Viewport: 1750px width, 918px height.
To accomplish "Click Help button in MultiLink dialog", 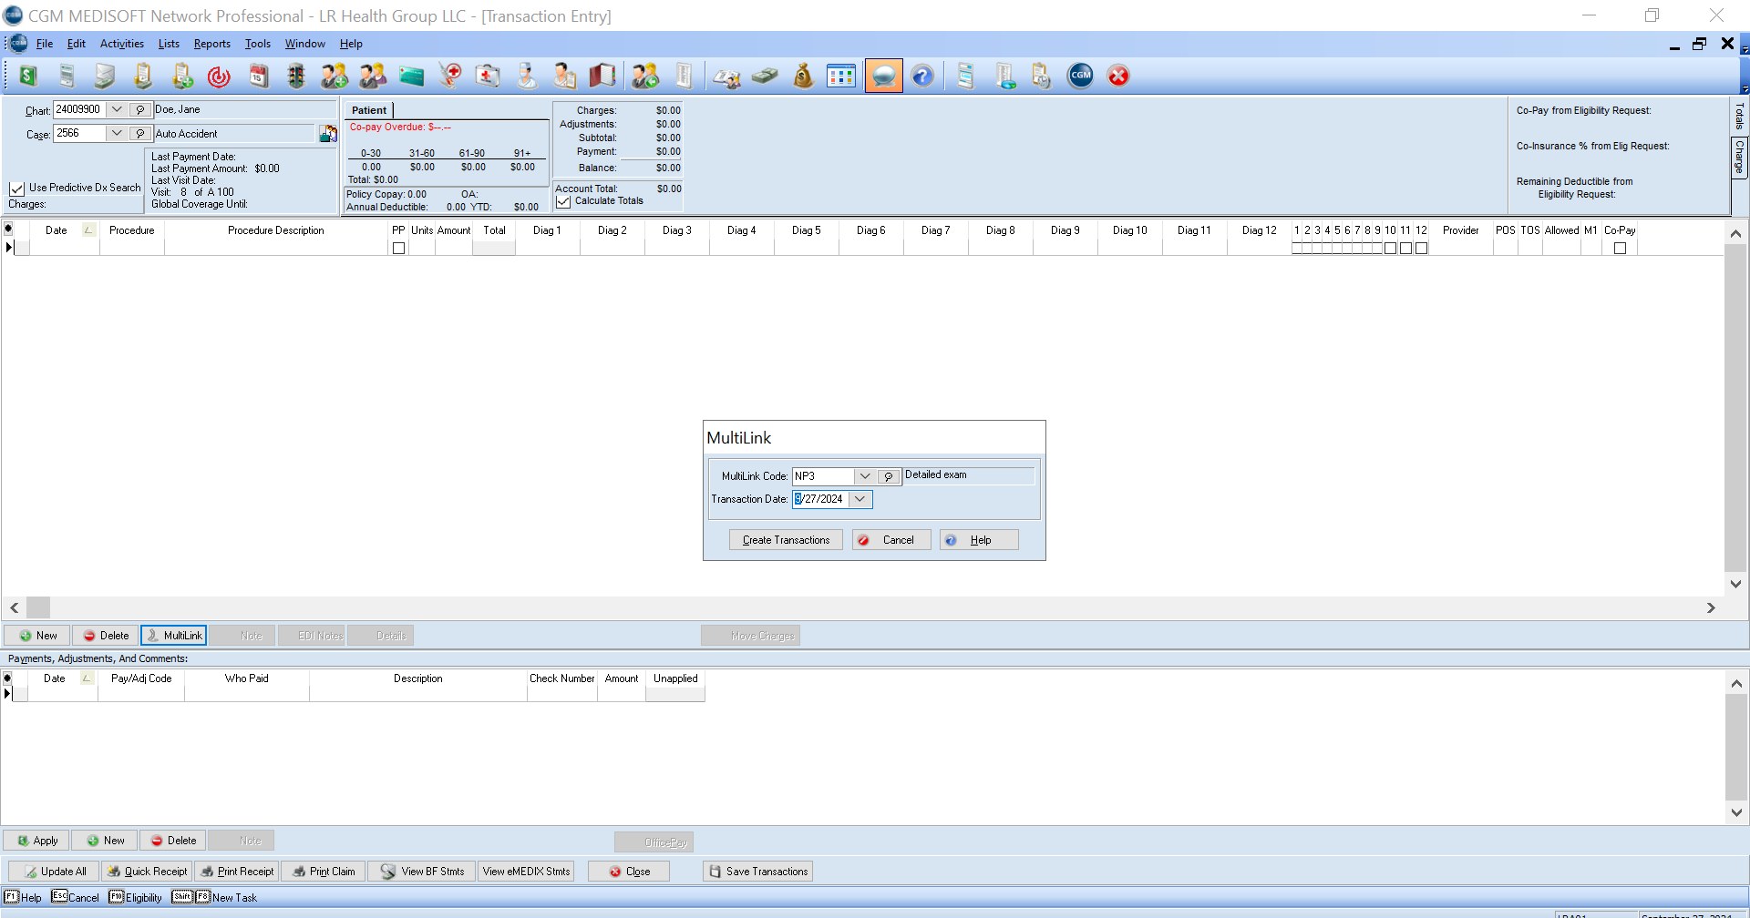I will point(979,540).
